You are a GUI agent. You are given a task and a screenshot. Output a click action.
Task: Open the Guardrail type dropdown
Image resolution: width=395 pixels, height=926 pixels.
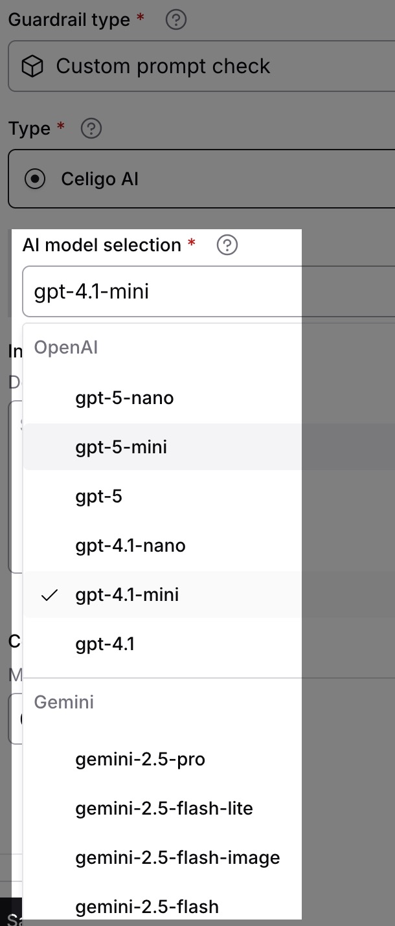(201, 66)
